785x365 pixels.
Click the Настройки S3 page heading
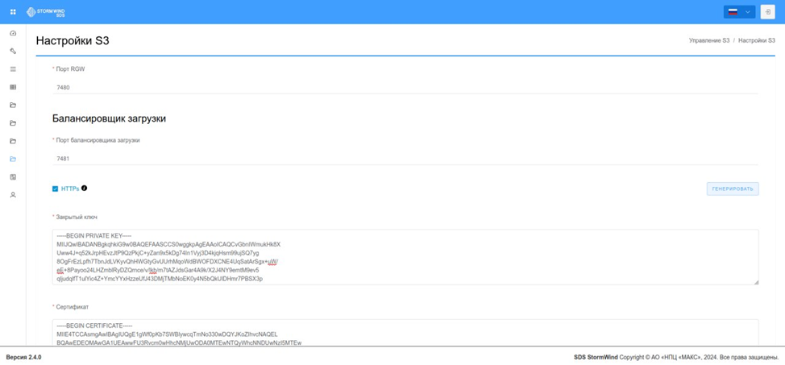tap(73, 41)
